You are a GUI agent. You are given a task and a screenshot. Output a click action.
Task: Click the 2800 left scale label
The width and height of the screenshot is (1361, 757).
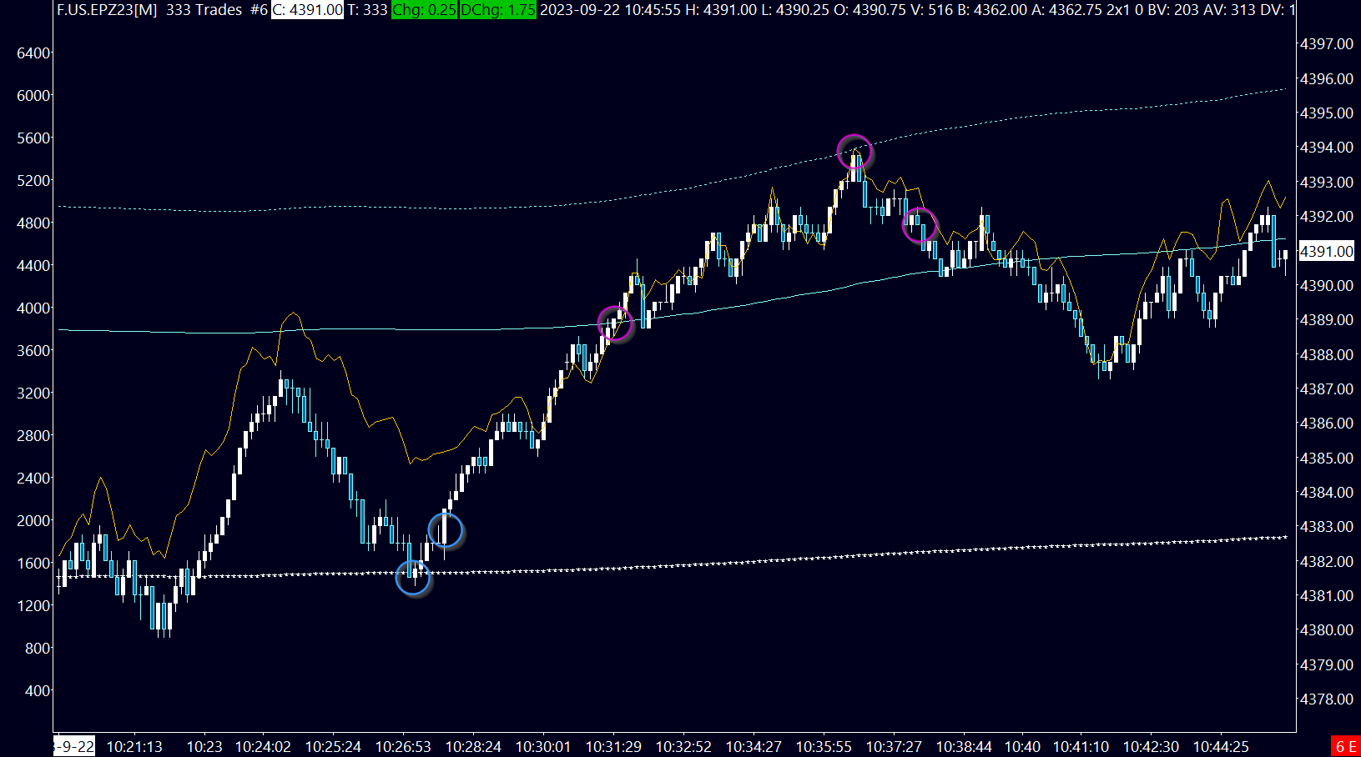point(33,436)
